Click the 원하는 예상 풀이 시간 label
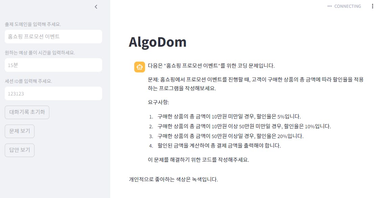Screen dimensions: 377x198 (40, 53)
